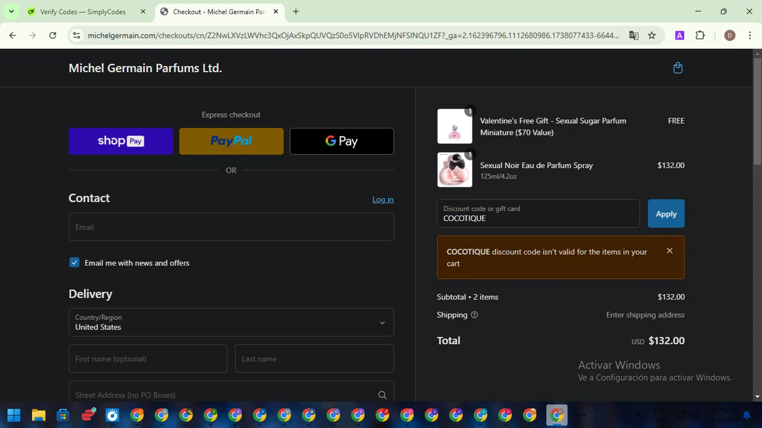
Task: Focus the Email input field
Action: [x=231, y=227]
